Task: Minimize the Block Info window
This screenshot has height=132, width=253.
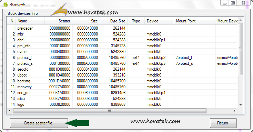Action: pyautogui.click(x=224, y=3)
